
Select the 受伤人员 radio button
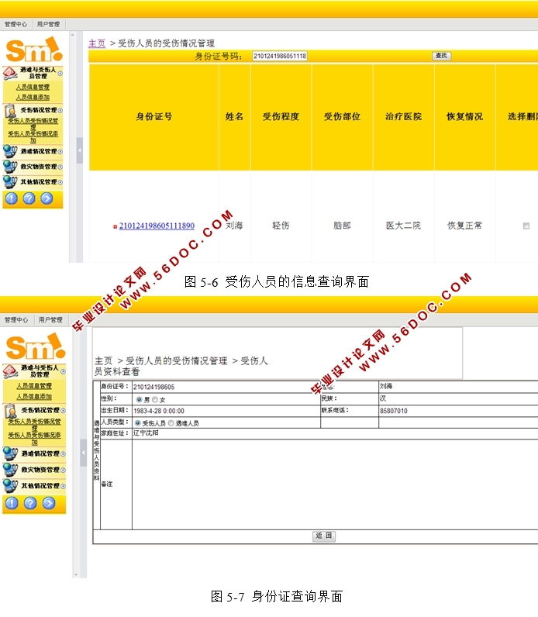click(137, 423)
